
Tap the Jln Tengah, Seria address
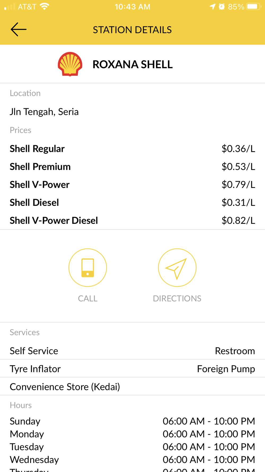pyautogui.click(x=44, y=112)
